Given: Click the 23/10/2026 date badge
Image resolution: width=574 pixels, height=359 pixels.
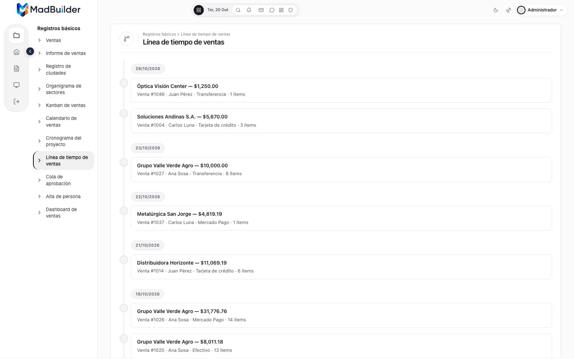Looking at the screenshot, I should tap(148, 148).
